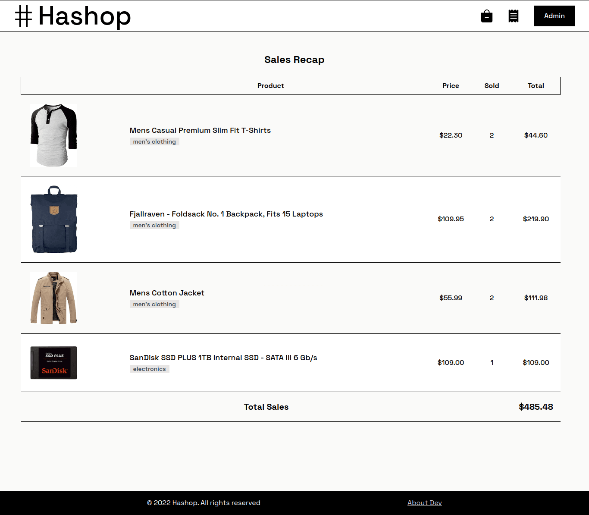The height and width of the screenshot is (515, 589).
Task: Click the Admin button
Action: tap(554, 16)
